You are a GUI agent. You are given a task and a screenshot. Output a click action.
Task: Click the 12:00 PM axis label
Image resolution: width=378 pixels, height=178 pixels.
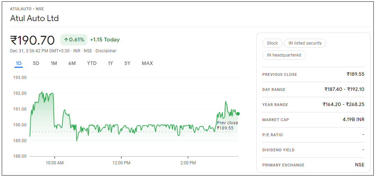(121, 163)
